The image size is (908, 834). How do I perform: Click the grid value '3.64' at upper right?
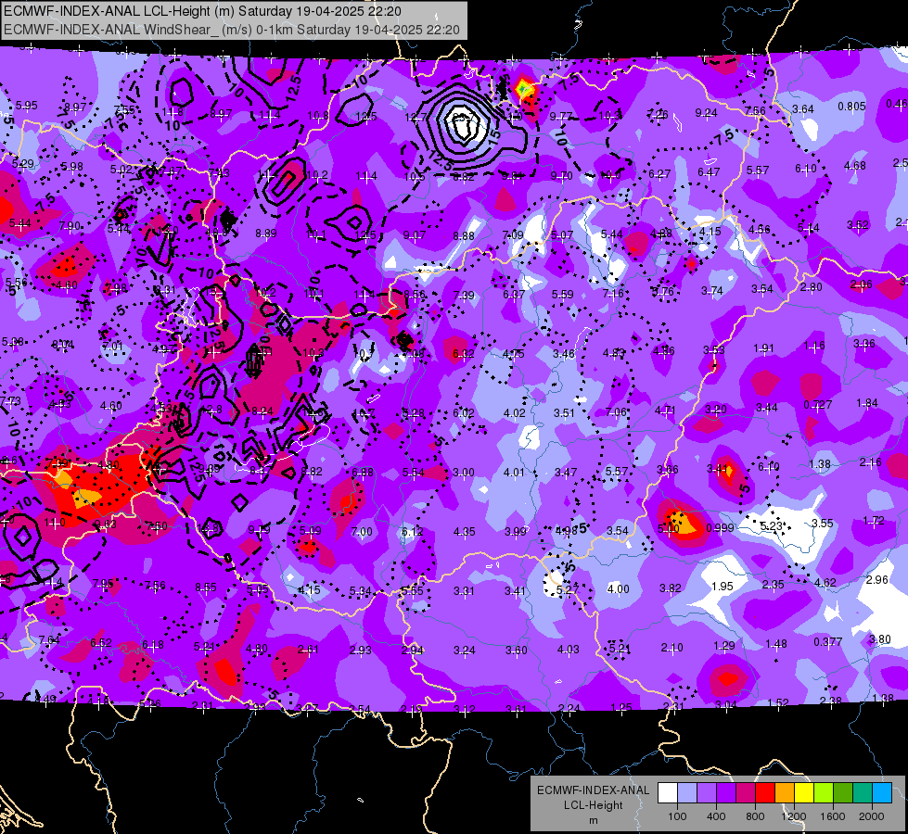click(803, 108)
